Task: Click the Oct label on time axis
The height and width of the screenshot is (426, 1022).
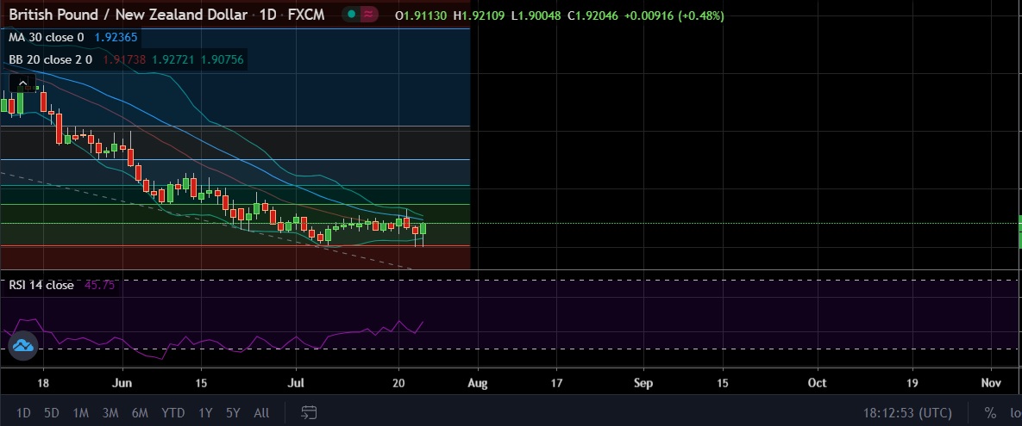Action: [818, 382]
